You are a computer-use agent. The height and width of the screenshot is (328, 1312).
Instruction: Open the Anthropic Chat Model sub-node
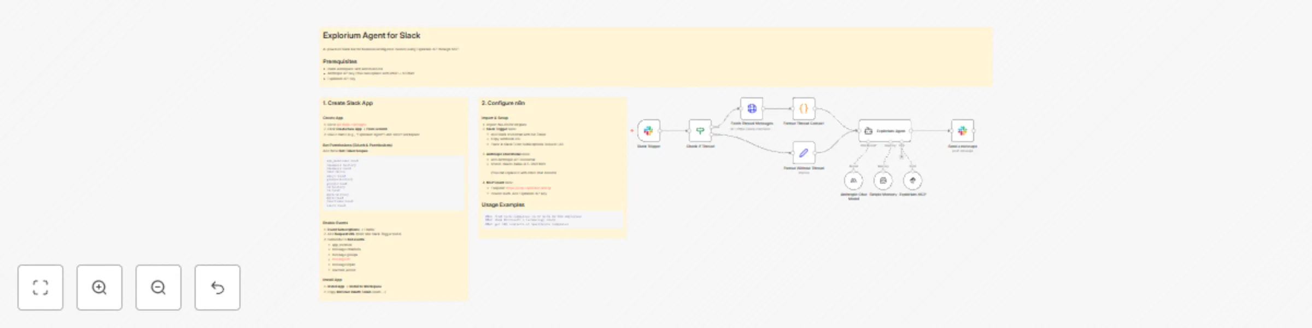853,180
